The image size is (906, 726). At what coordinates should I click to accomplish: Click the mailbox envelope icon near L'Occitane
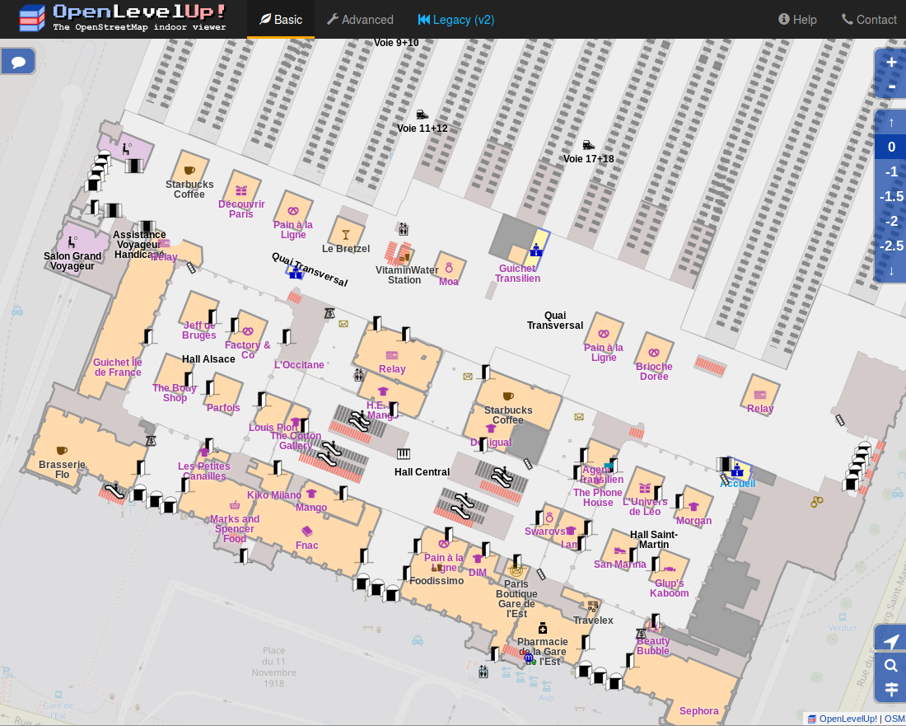click(343, 324)
